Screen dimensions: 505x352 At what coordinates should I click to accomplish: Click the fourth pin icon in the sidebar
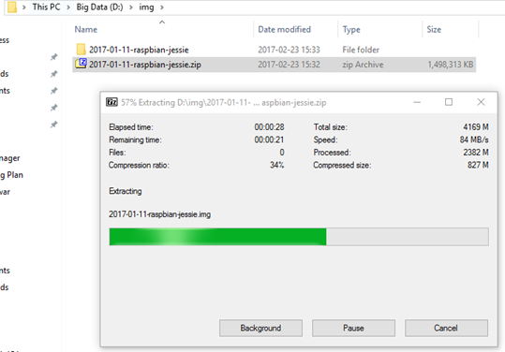tap(53, 108)
